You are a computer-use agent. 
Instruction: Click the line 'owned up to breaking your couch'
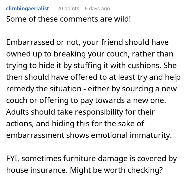(x=89, y=54)
